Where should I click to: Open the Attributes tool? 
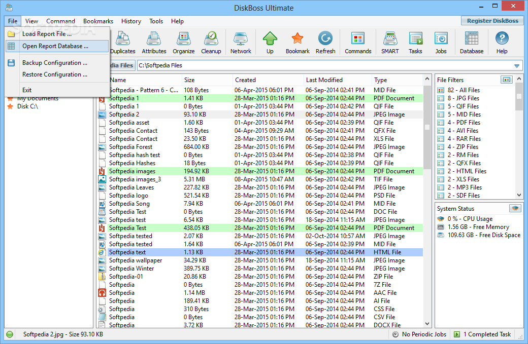tap(154, 43)
